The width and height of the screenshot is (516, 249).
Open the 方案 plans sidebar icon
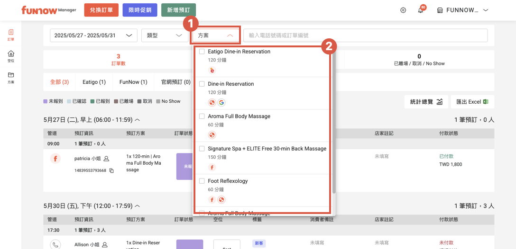[11, 78]
